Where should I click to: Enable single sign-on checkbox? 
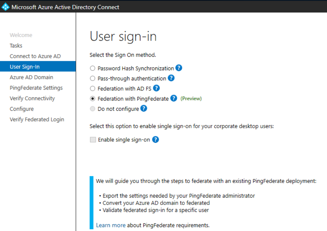93,140
